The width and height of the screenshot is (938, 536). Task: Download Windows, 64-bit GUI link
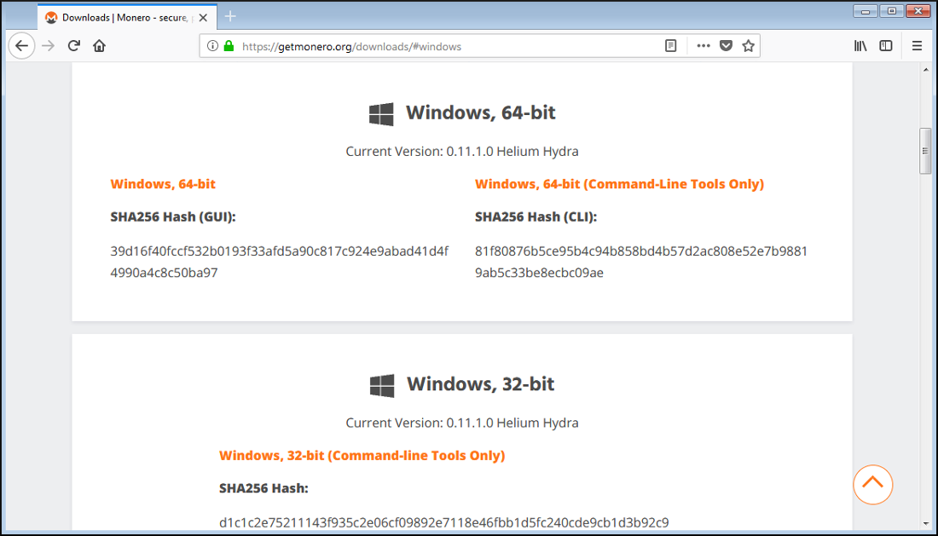[x=163, y=184]
